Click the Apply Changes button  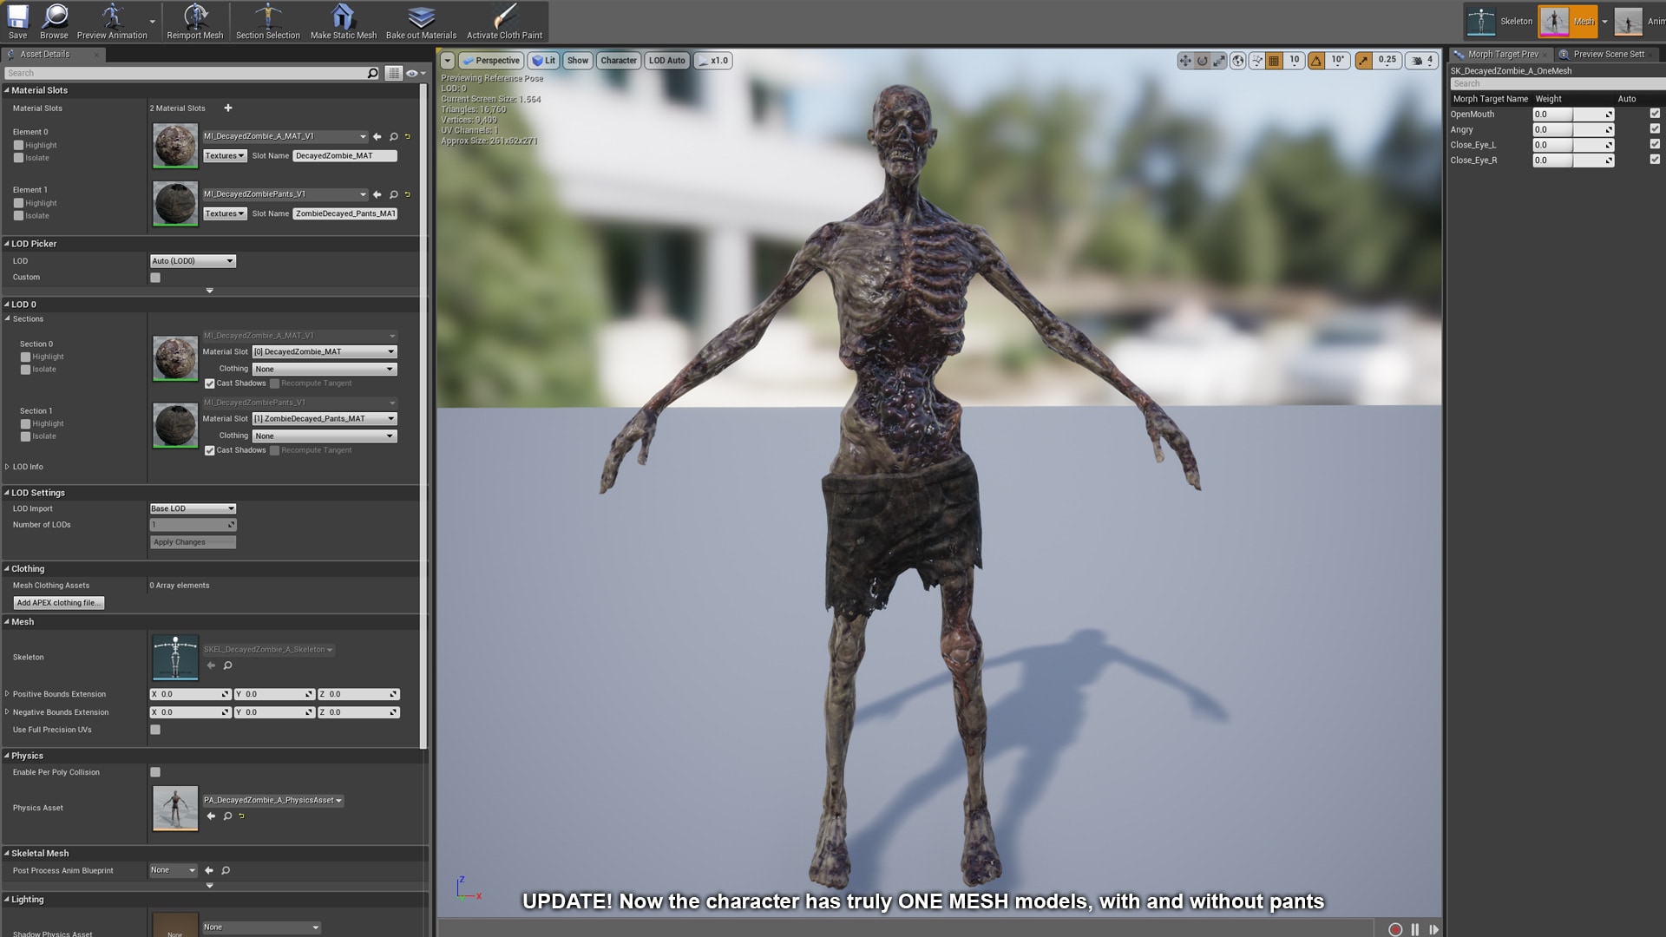(193, 541)
